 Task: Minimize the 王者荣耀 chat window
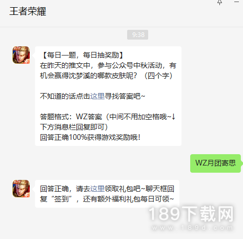tap(236, 2)
